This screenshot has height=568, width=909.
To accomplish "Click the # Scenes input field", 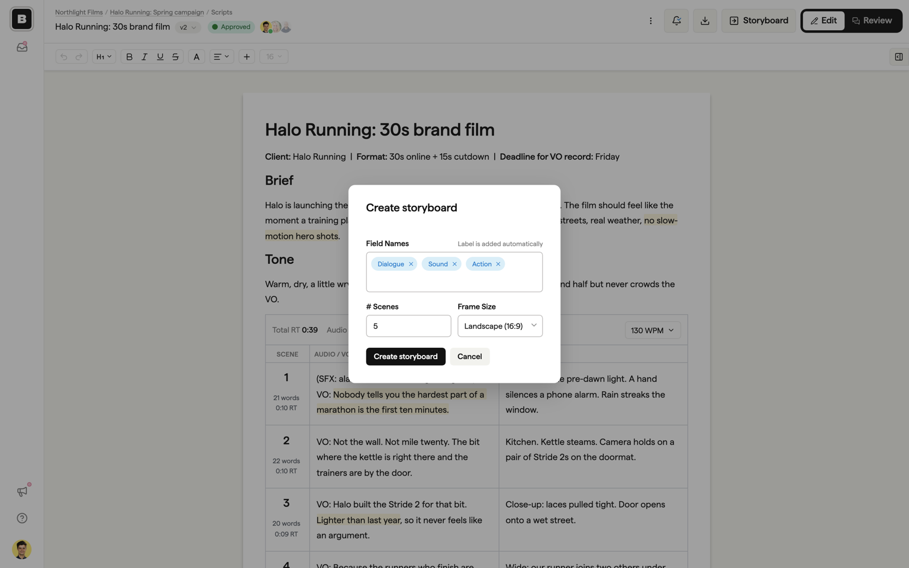I will 408,326.
